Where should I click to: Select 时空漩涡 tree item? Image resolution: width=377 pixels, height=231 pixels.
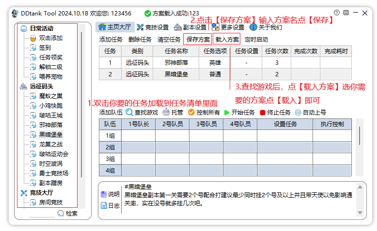coord(51,164)
